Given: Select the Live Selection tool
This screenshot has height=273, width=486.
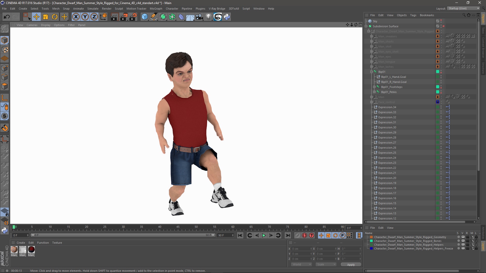Looking at the screenshot, I should pos(27,17).
